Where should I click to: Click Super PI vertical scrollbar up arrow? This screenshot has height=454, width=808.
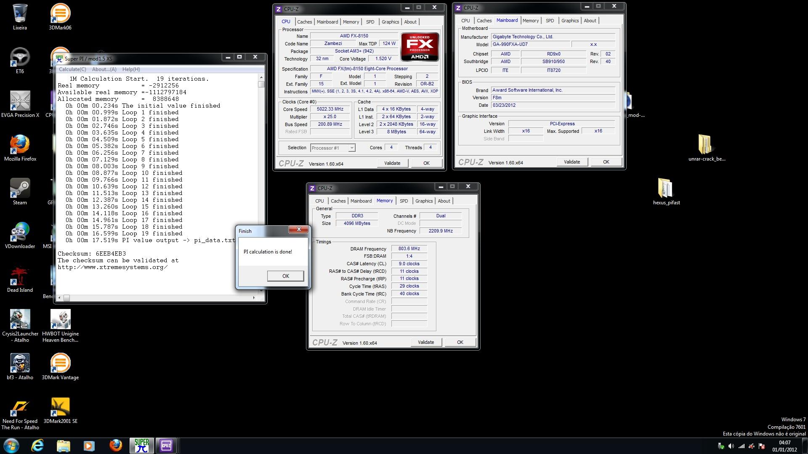point(261,78)
